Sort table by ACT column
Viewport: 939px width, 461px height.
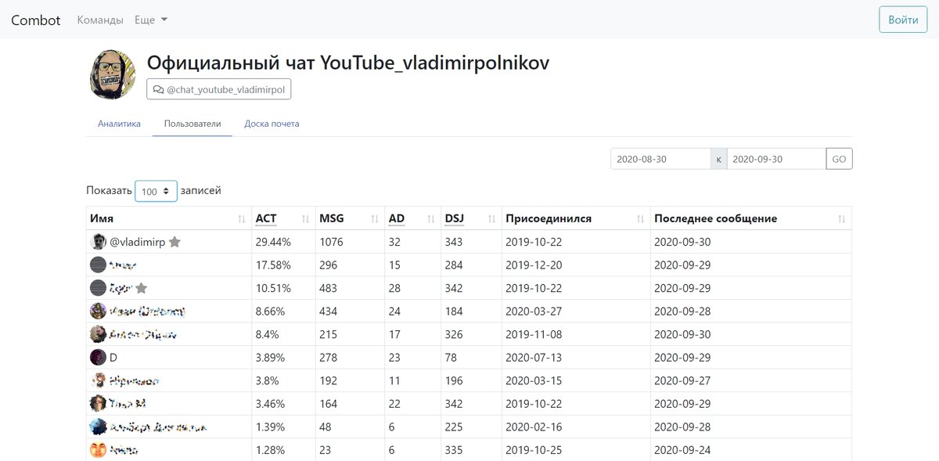(283, 218)
